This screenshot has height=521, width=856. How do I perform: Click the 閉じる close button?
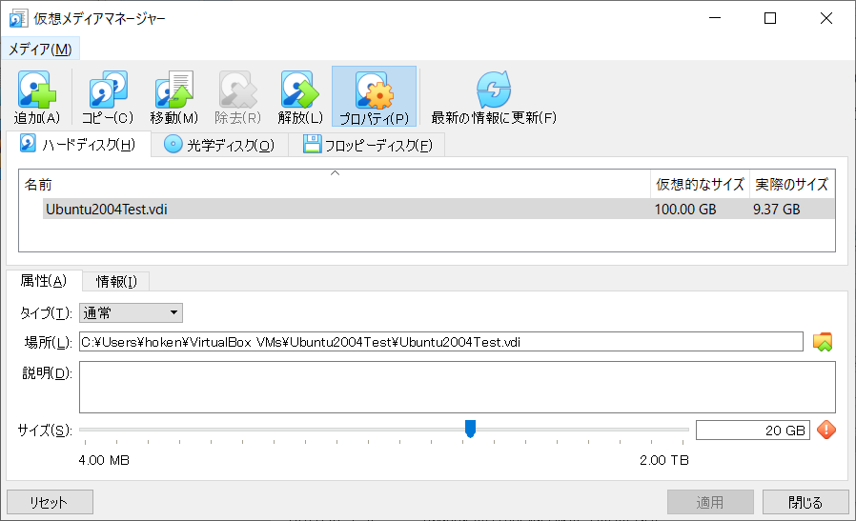805,502
